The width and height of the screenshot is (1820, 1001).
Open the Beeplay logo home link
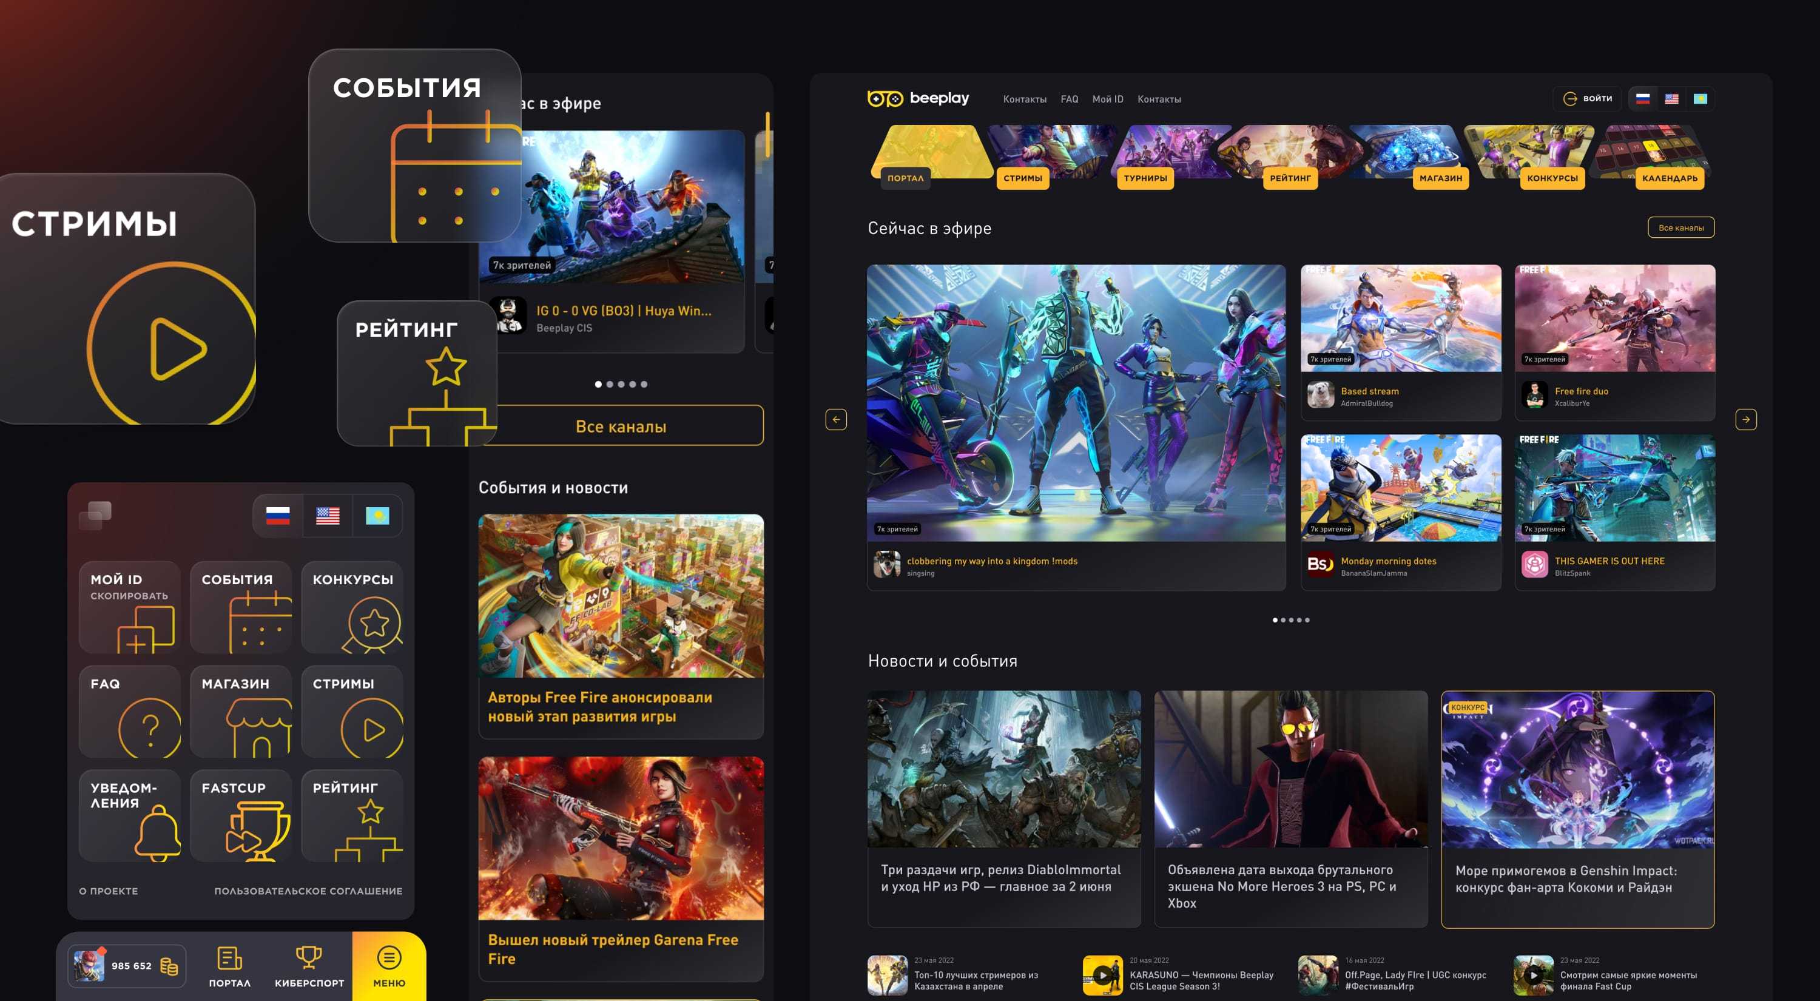(918, 99)
